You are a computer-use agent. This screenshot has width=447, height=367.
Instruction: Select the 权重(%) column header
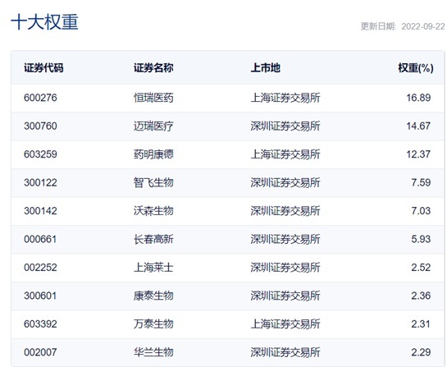click(416, 68)
